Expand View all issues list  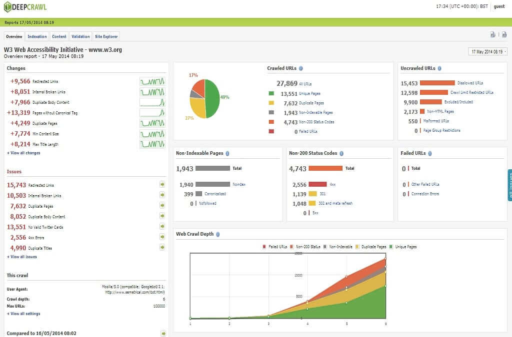[22, 257]
